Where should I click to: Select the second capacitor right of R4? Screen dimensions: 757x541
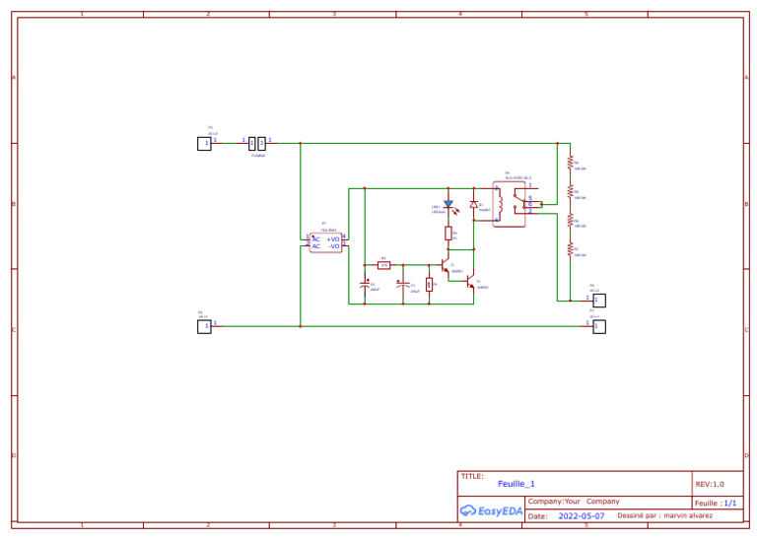pos(403,285)
